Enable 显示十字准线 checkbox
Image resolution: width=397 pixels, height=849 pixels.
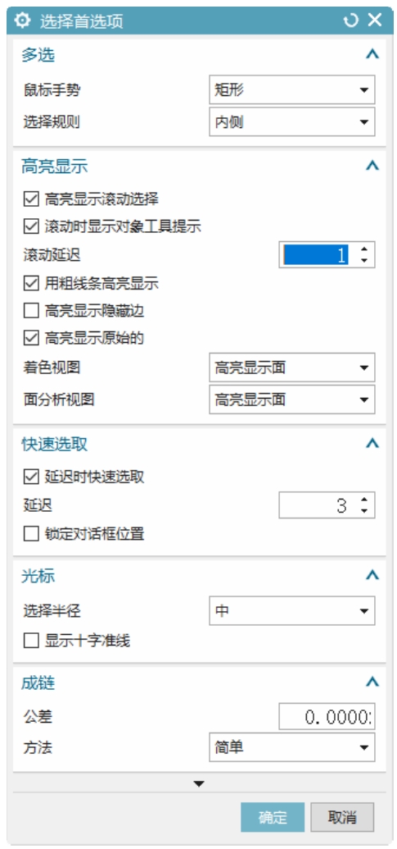coord(31,641)
